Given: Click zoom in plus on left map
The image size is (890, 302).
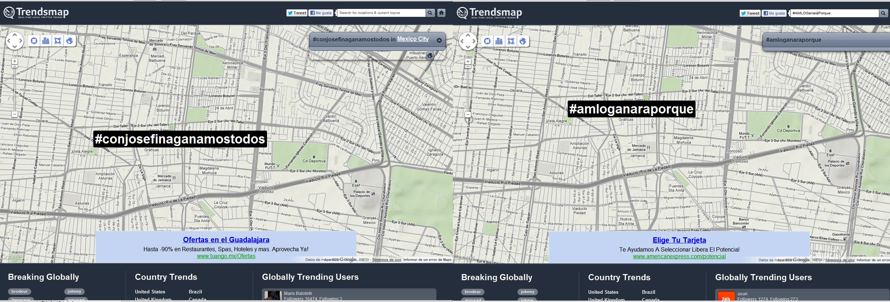Looking at the screenshot, I should 15,61.
